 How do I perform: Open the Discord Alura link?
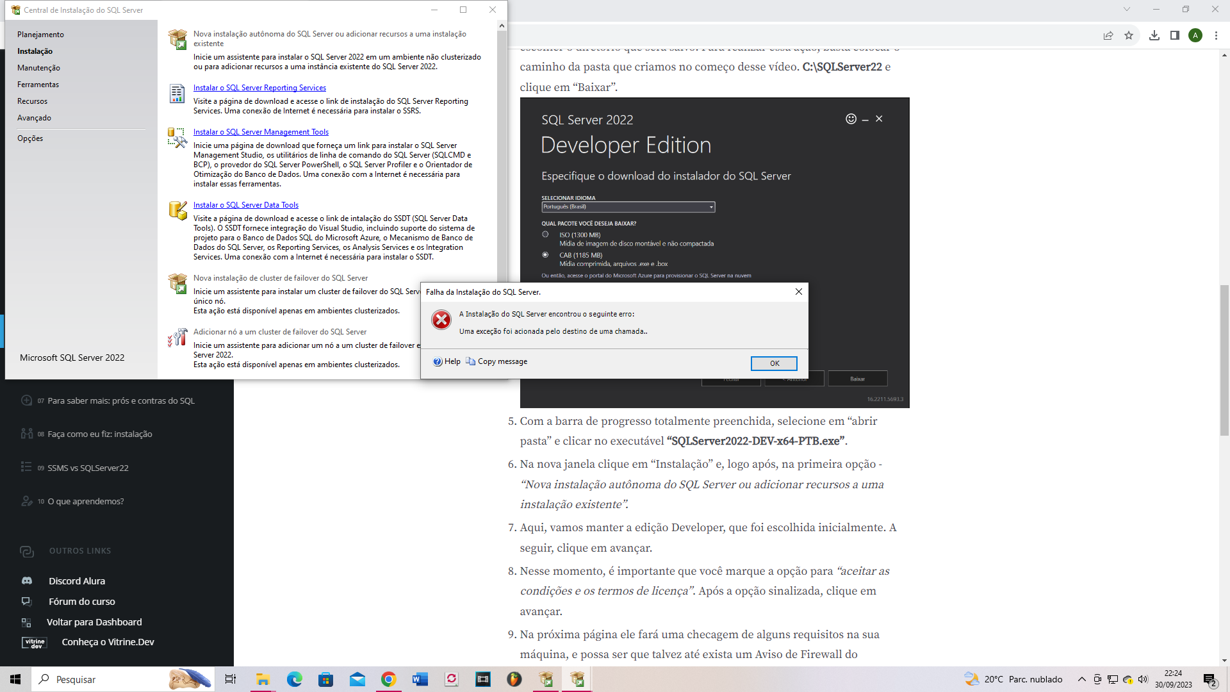77,581
